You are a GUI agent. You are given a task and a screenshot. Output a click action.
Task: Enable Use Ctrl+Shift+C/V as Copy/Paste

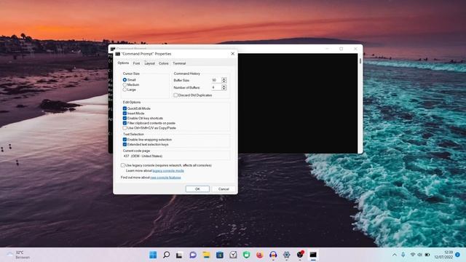tap(125, 128)
